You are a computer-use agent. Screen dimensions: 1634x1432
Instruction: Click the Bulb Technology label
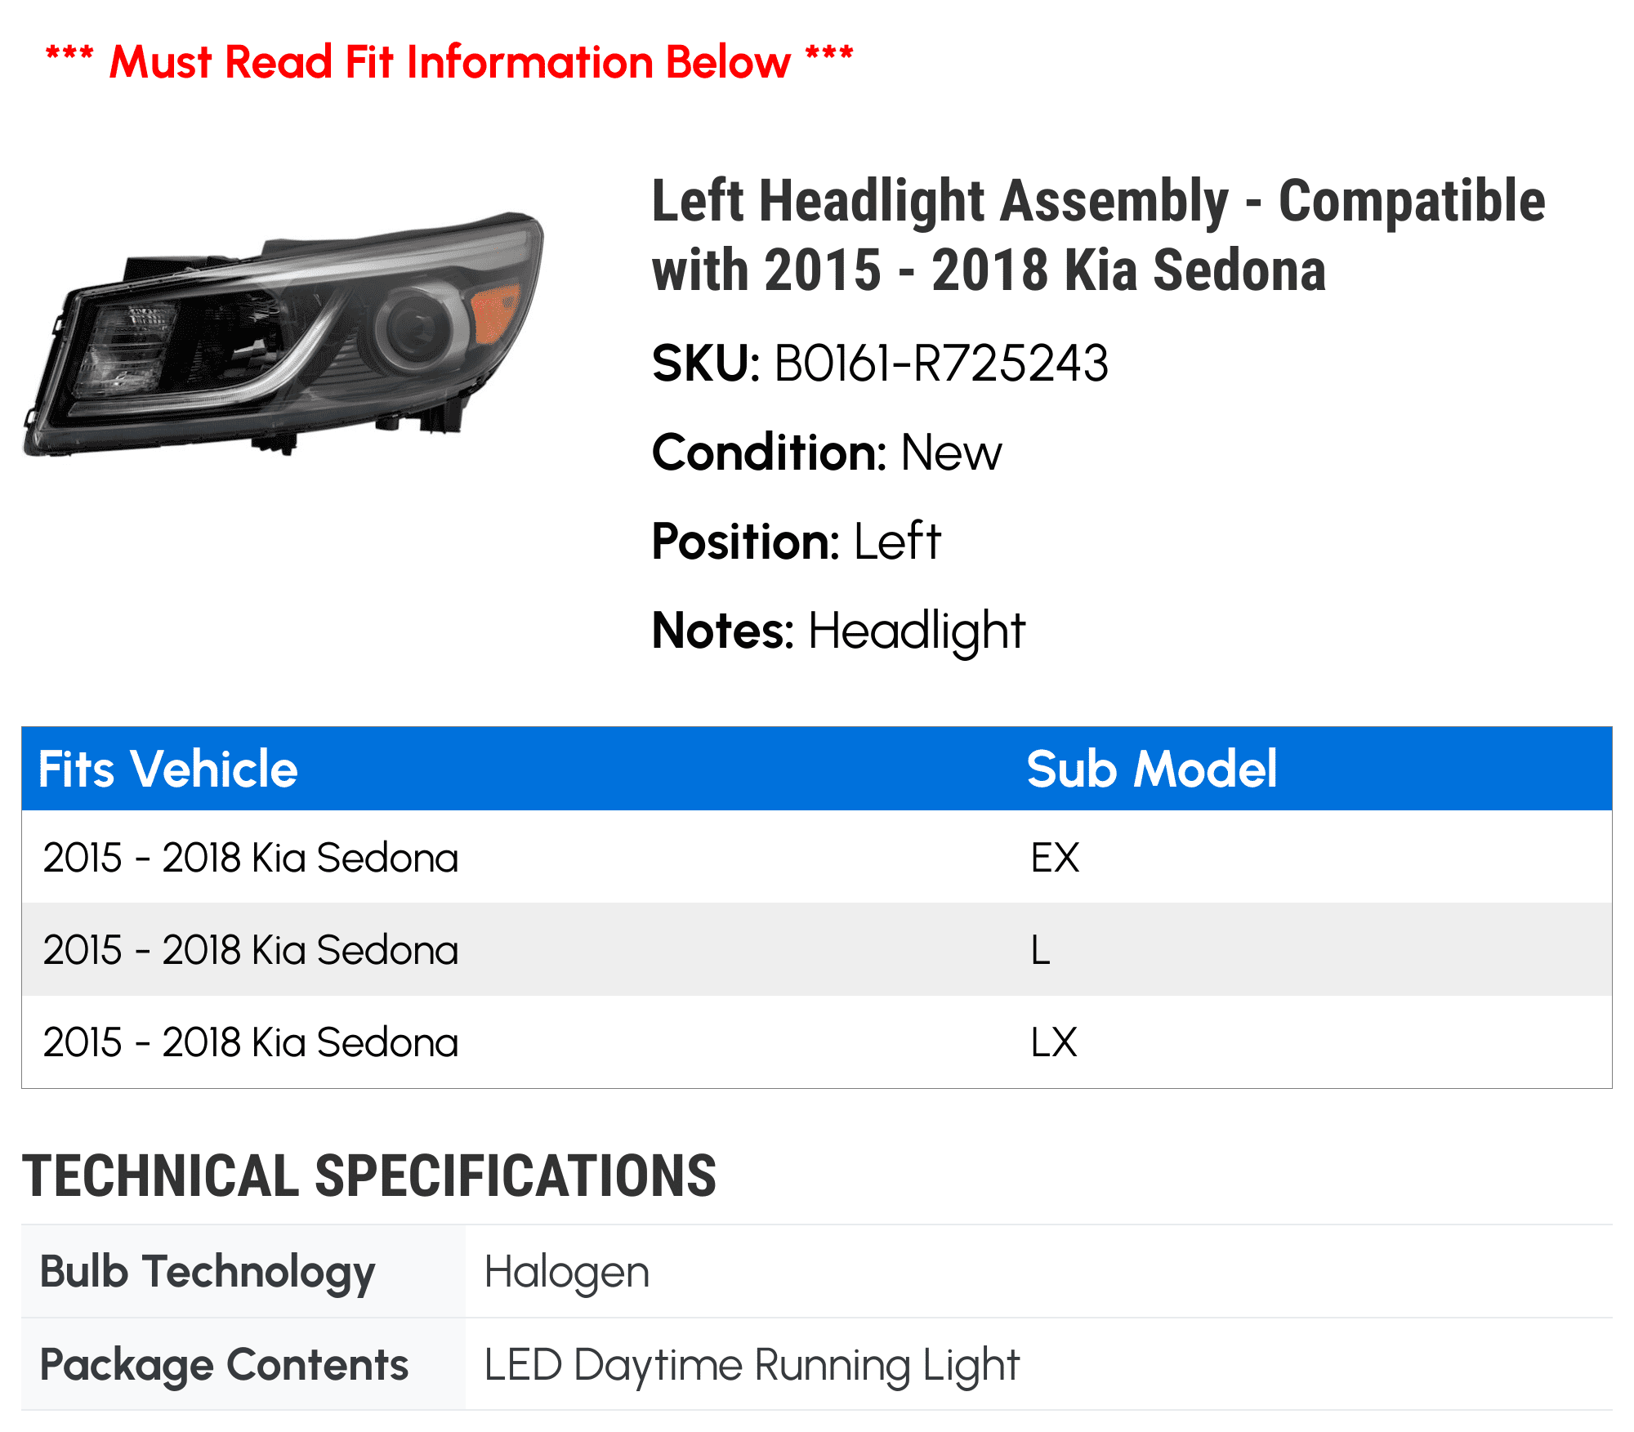coord(208,1272)
